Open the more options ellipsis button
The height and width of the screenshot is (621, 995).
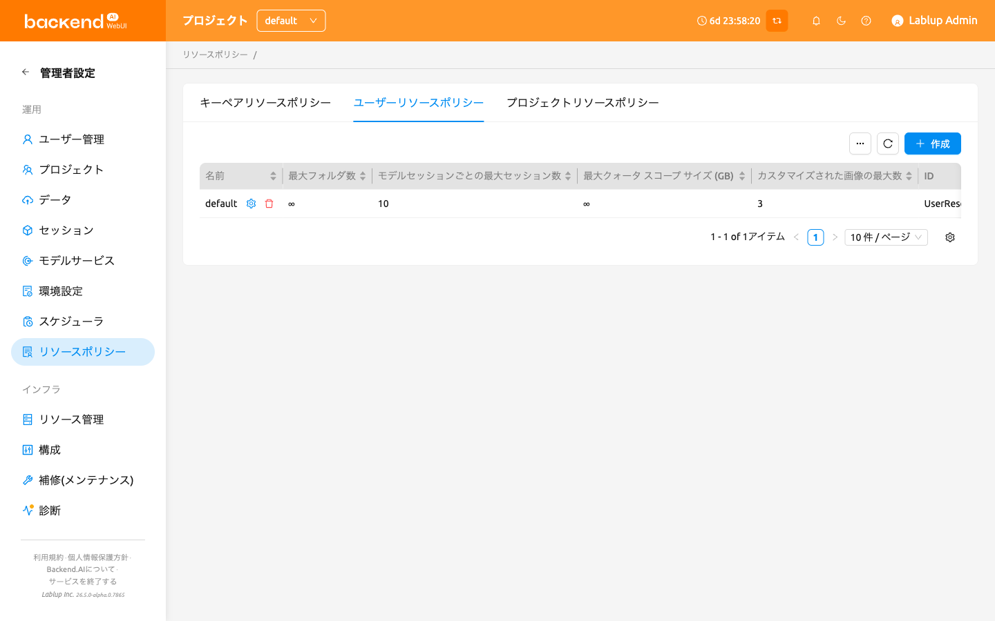[860, 144]
